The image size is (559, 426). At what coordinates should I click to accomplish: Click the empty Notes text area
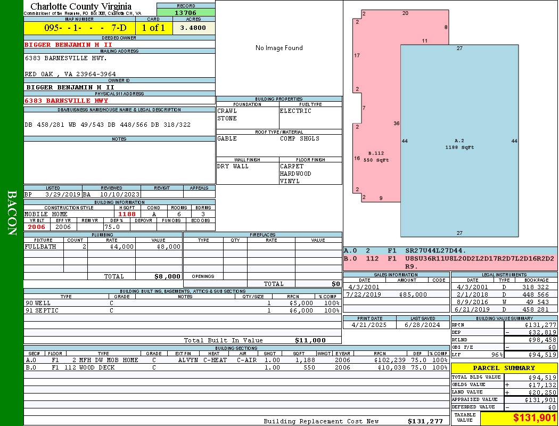pos(119,162)
